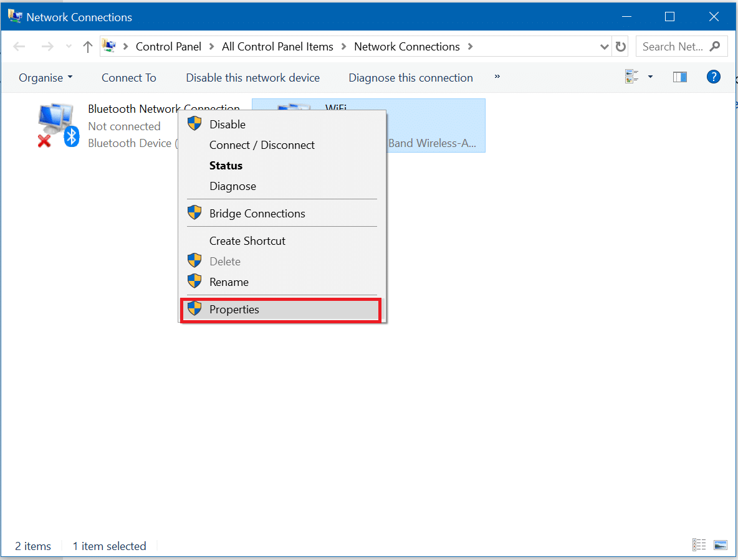Click the Back arrow navigation button
This screenshot has height=560, width=738.
19,47
